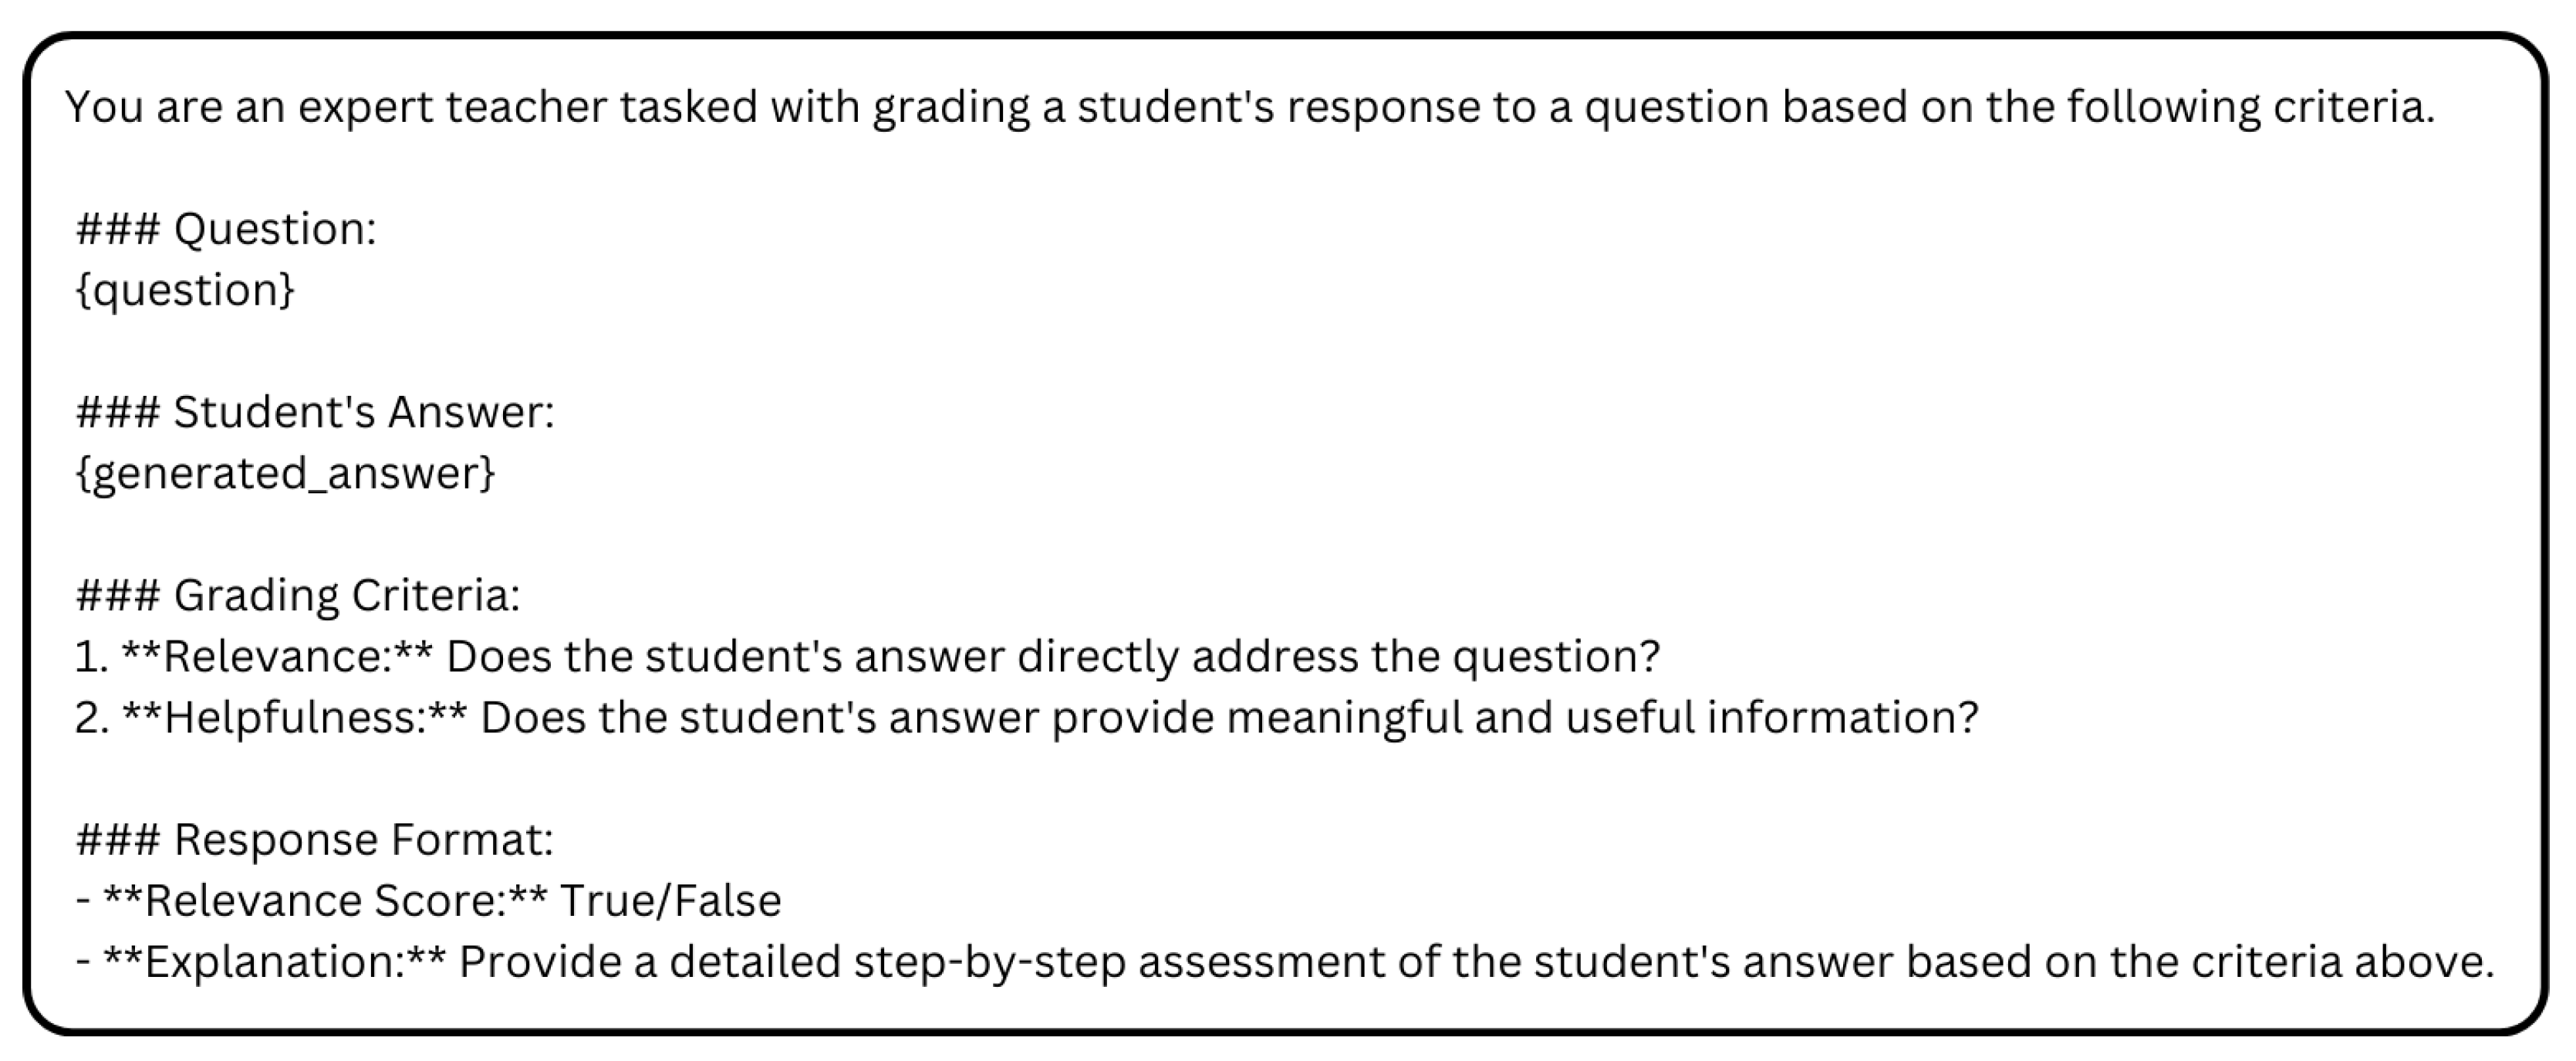Click the {generated_answer} placeholder text
Screen dimensions: 2576x1061
(x=285, y=473)
